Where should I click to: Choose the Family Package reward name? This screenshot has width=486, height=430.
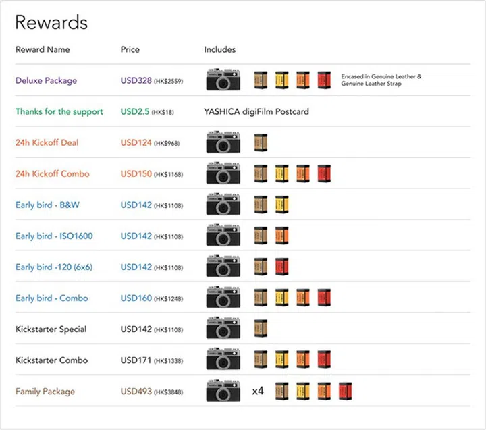click(45, 391)
